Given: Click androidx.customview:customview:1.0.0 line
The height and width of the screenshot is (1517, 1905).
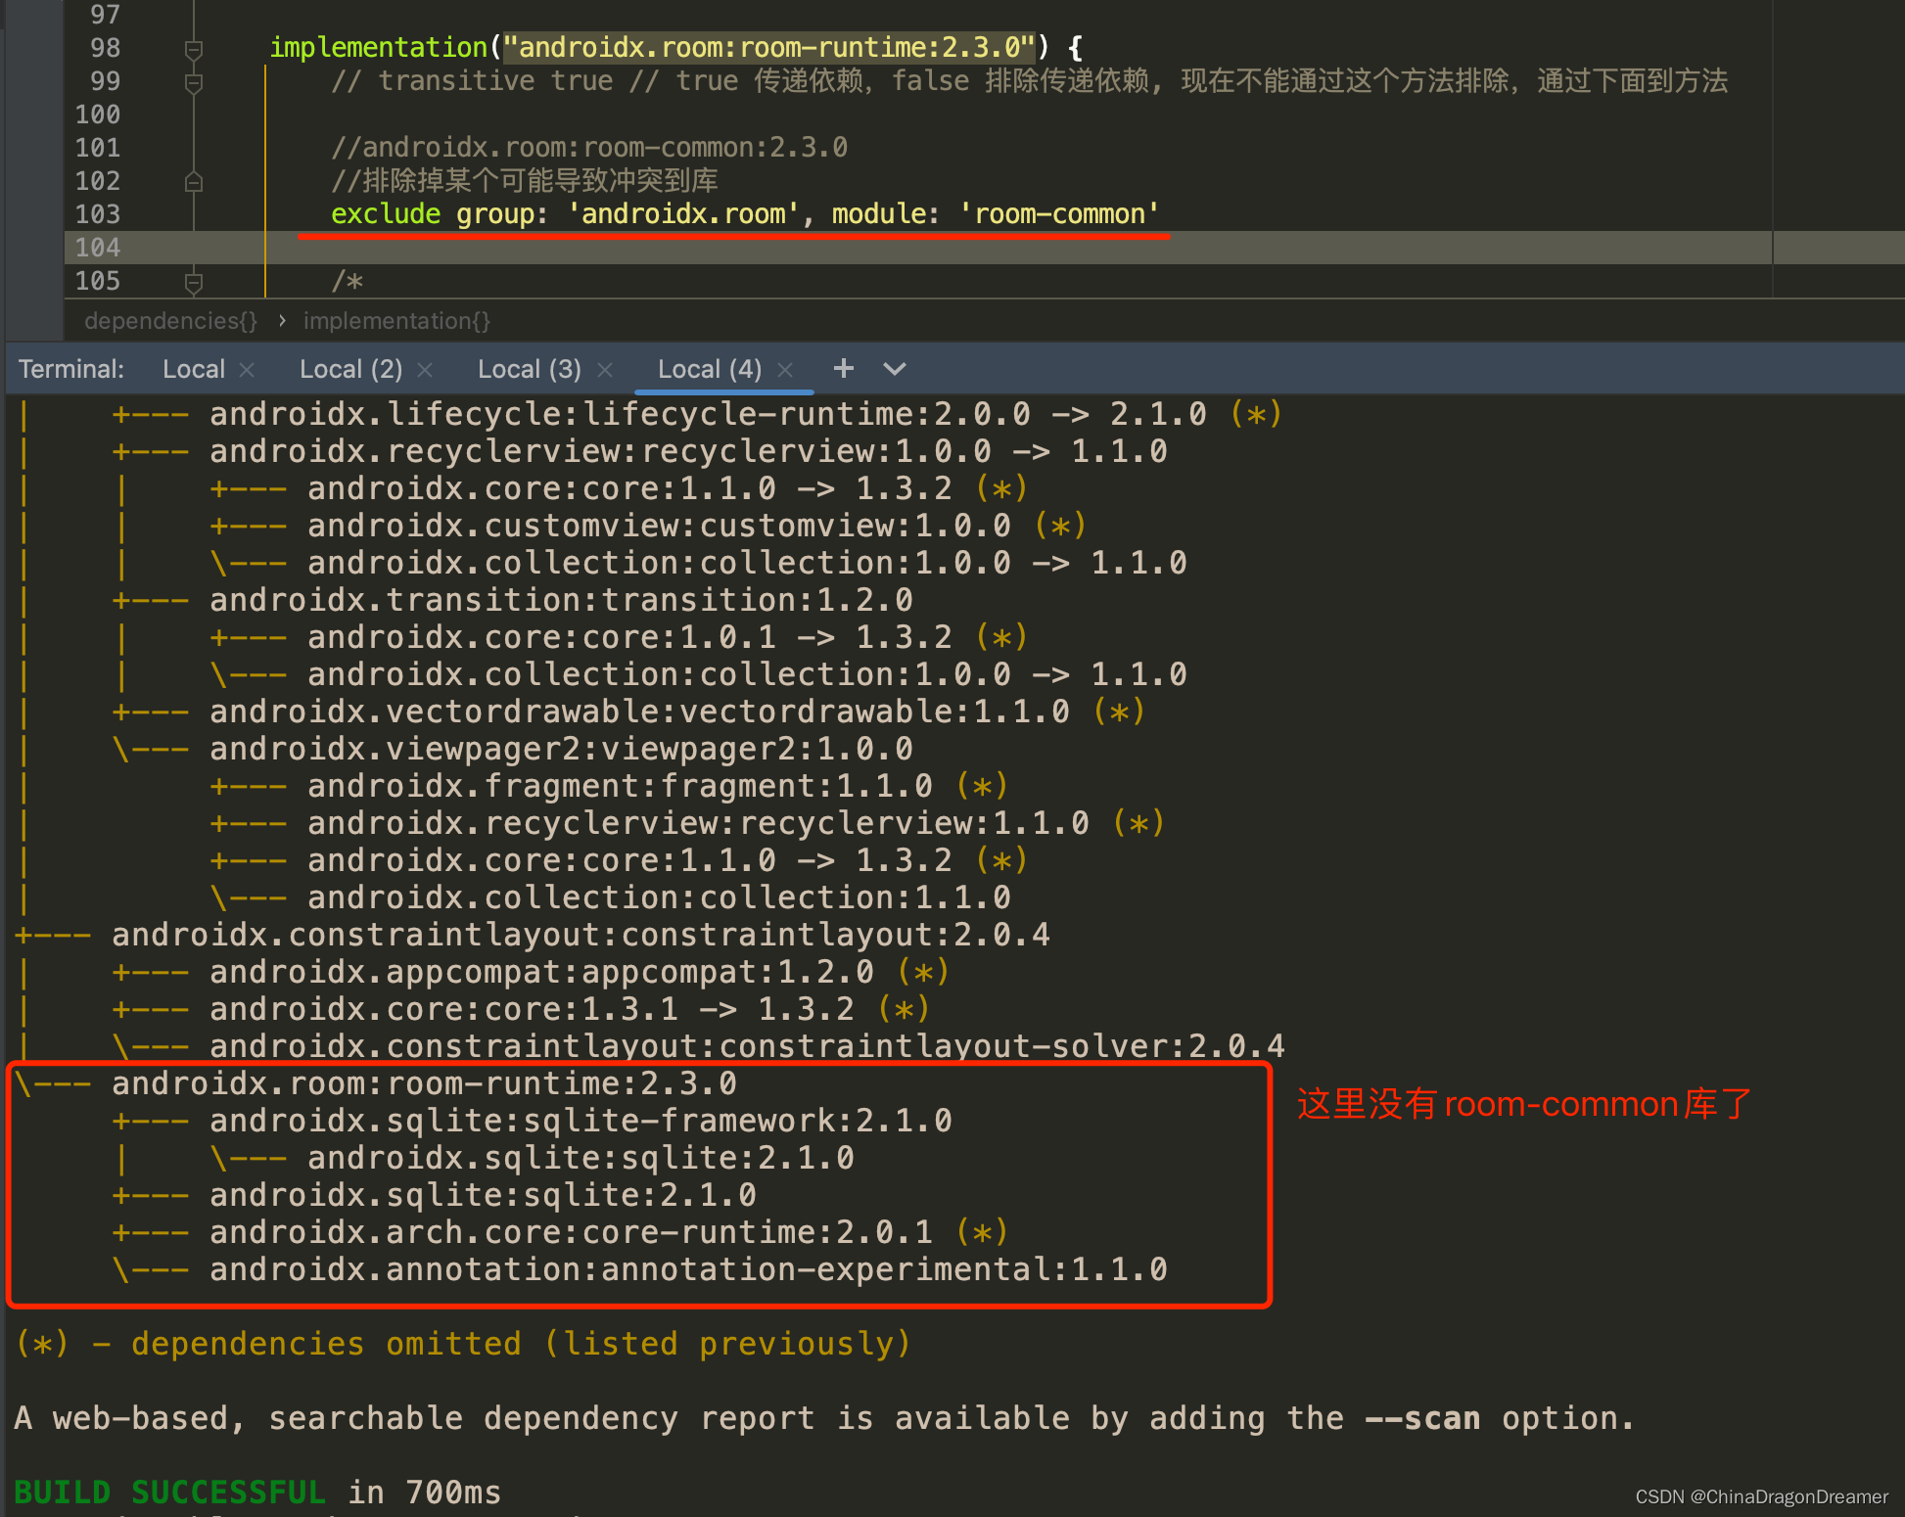Looking at the screenshot, I should click(659, 526).
